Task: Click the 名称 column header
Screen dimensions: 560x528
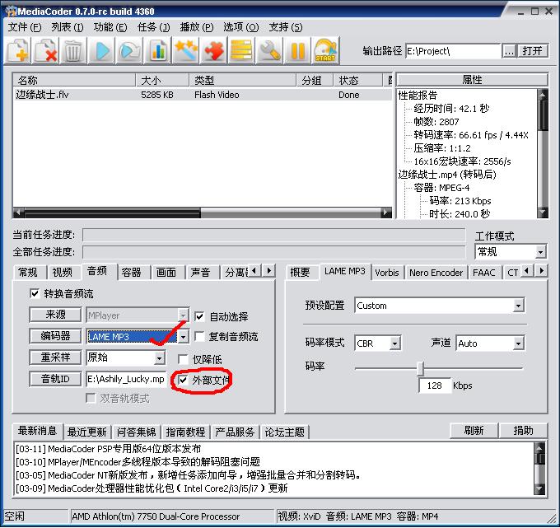Action: pos(74,81)
